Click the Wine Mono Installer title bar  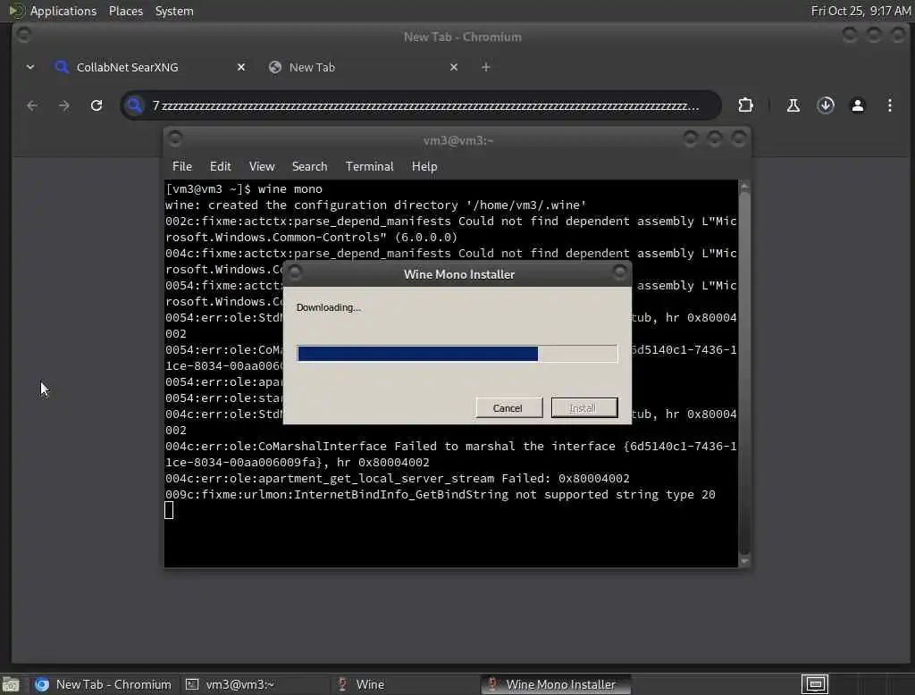pyautogui.click(x=459, y=274)
